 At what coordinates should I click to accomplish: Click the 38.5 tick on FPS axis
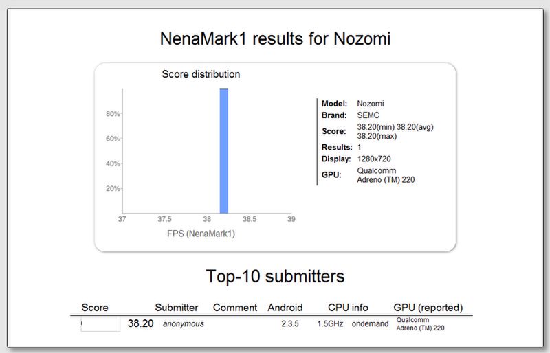[x=249, y=219]
